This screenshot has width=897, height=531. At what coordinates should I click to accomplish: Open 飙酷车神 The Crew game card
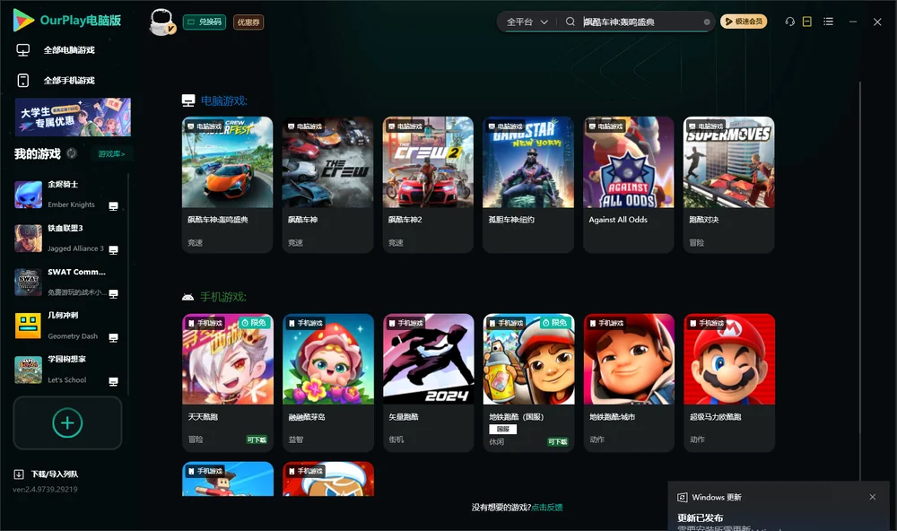pyautogui.click(x=327, y=185)
